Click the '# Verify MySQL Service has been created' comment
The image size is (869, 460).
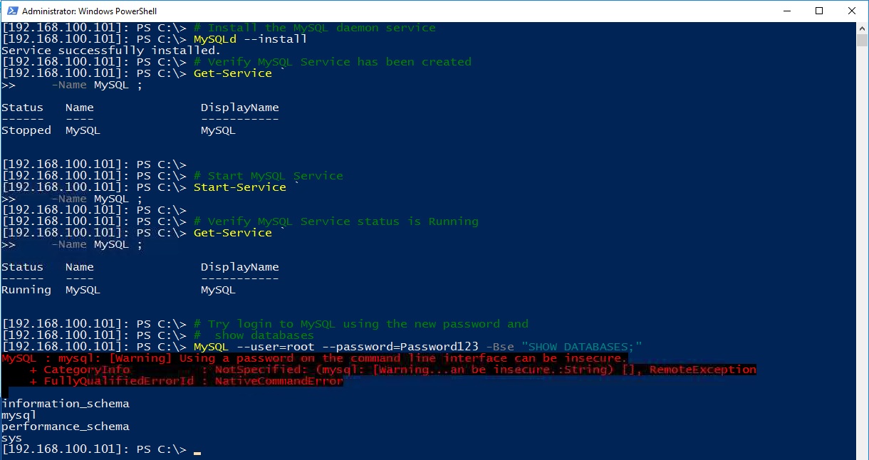333,62
